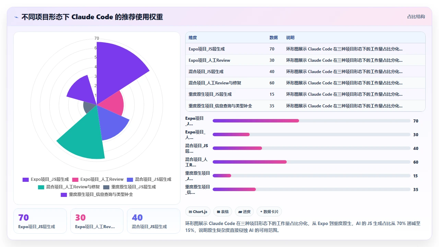The width and height of the screenshot is (439, 247).
Task: Select table row Expo项目_人工Review
Action: pyautogui.click(x=305, y=60)
